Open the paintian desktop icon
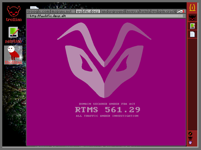The width and height of the screenshot is (201, 150). click(13, 35)
